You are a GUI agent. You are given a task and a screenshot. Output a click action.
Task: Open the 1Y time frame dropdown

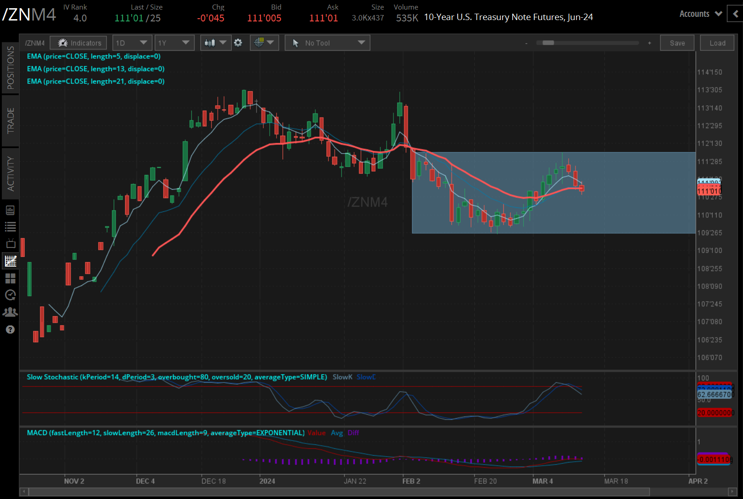pyautogui.click(x=174, y=43)
